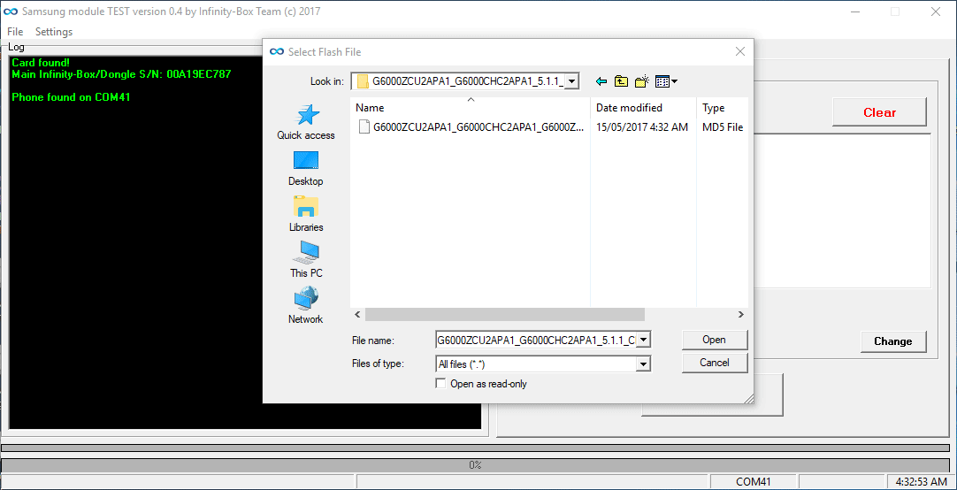Create a new folder in dialog
The image size is (957, 490).
(641, 81)
